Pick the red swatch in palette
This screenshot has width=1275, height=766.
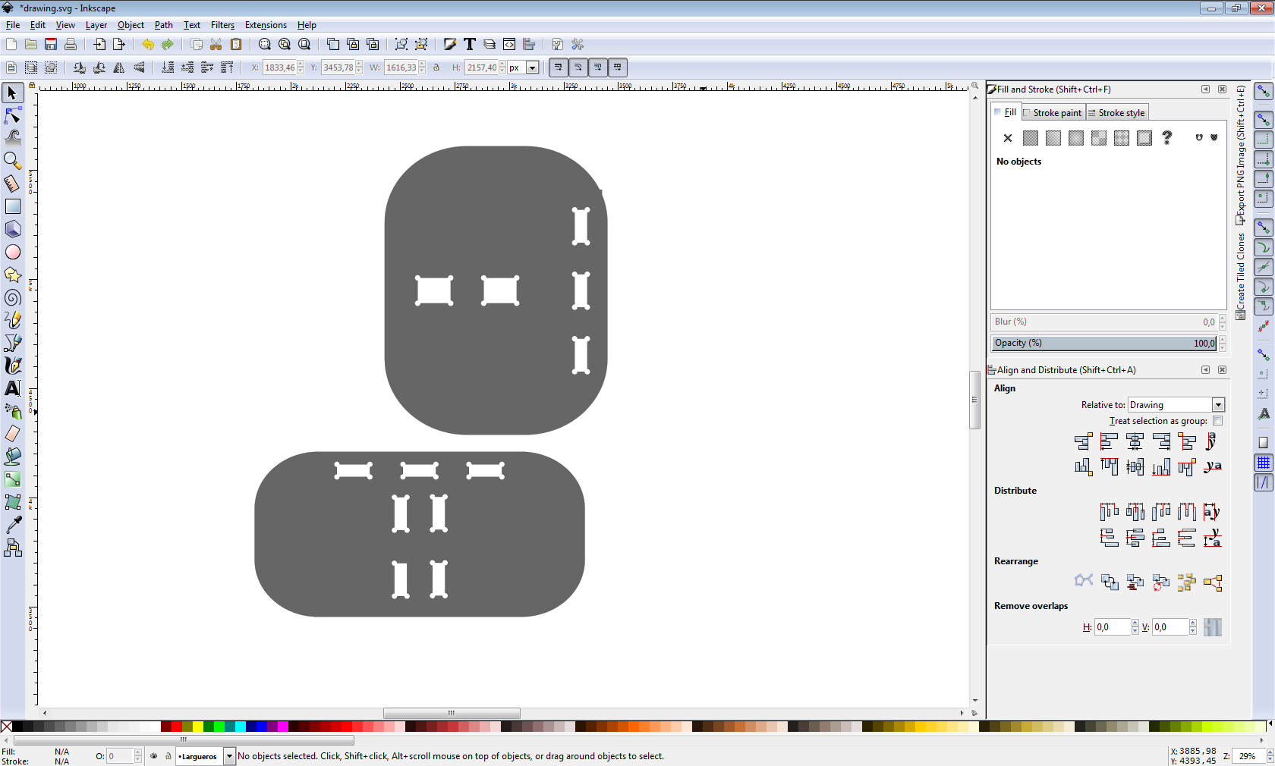click(x=177, y=727)
